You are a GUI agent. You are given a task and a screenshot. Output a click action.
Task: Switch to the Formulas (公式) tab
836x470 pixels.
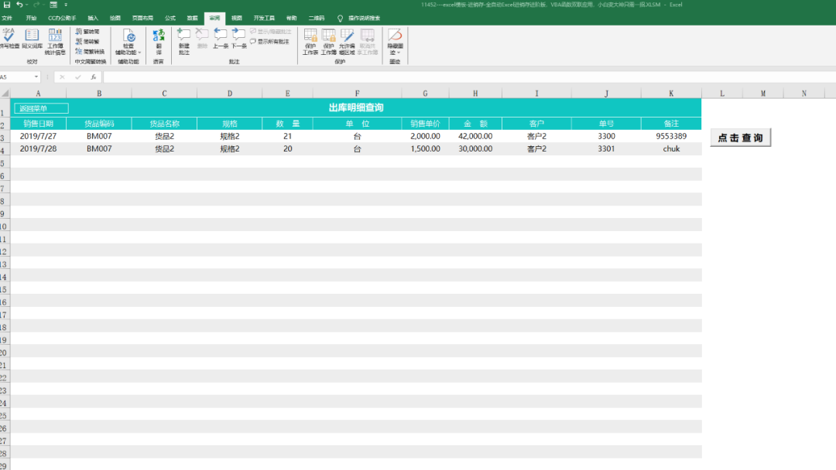170,18
